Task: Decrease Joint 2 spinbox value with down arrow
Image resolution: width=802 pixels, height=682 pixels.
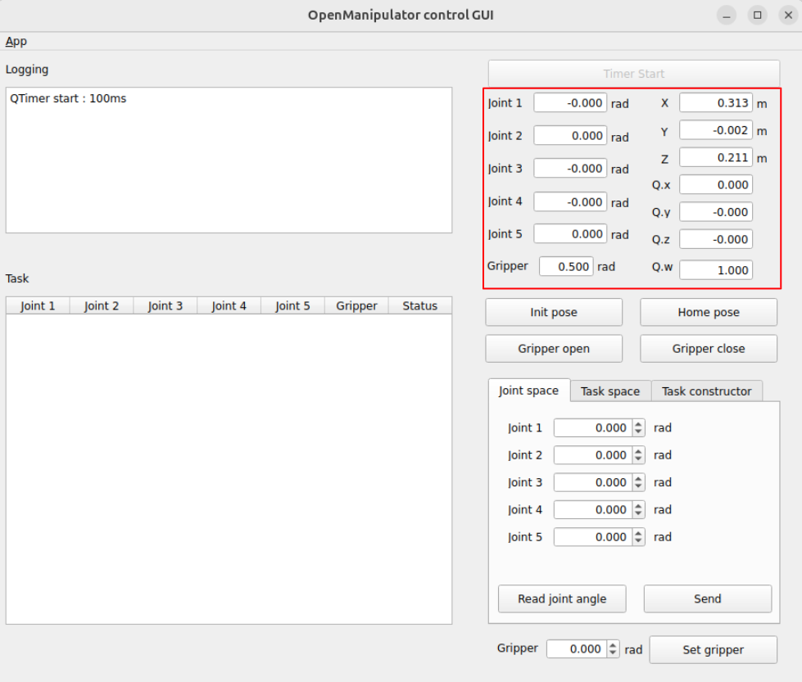Action: coord(639,459)
